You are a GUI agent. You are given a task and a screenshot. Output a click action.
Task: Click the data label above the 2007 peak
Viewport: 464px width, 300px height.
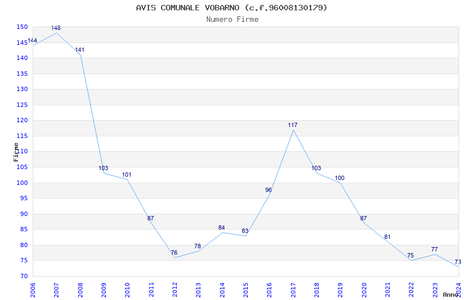[56, 28]
